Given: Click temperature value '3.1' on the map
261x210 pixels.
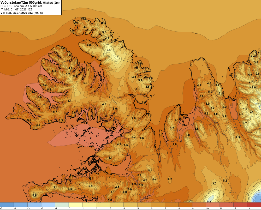Looking at the screenshot, I should click(140, 80).
